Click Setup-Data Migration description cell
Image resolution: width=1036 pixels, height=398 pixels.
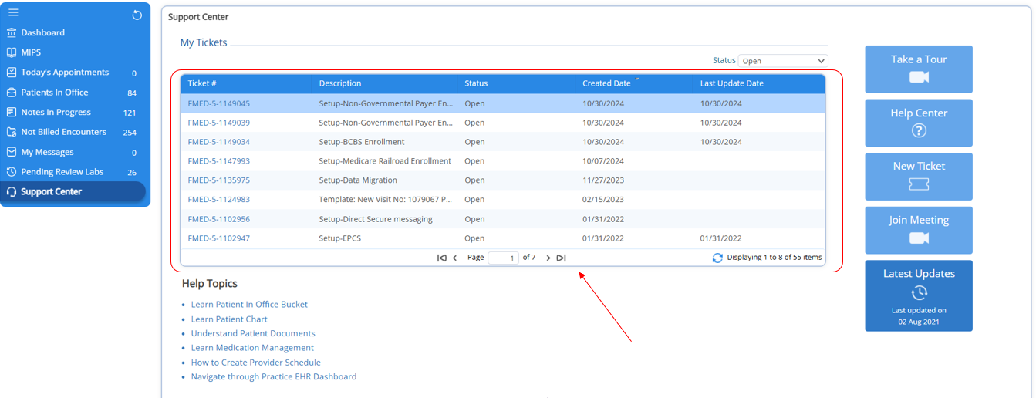tap(358, 180)
